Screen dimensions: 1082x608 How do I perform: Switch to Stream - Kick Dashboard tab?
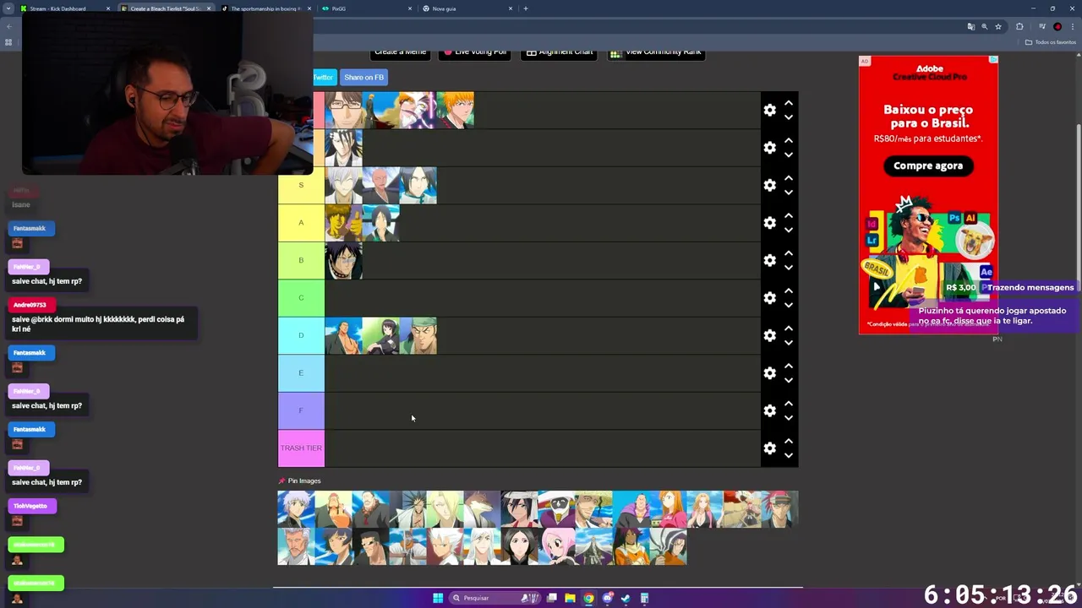[x=64, y=8]
